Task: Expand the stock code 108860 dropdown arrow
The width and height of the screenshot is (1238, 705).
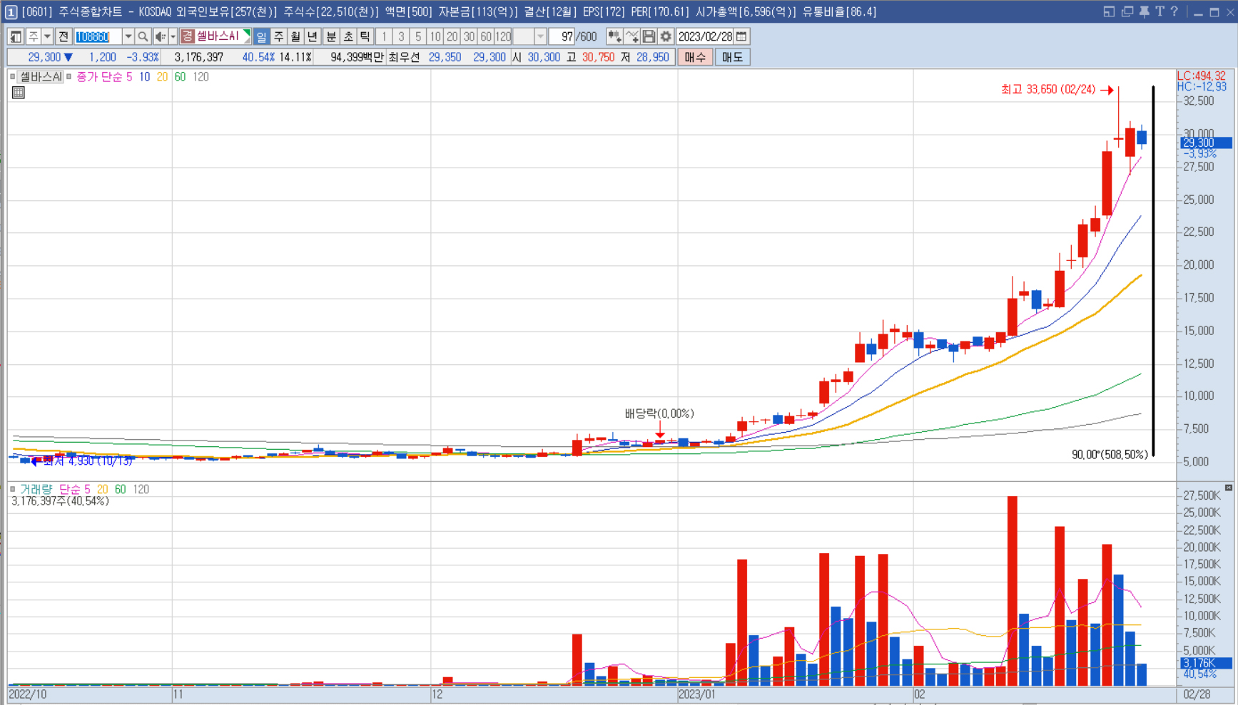Action: [x=128, y=36]
